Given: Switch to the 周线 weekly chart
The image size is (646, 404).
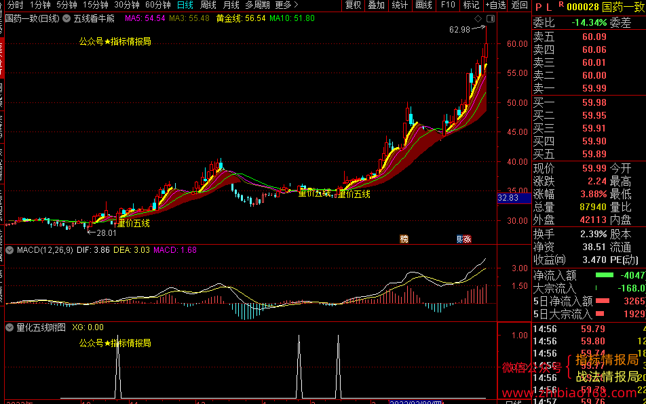Looking at the screenshot, I should pyautogui.click(x=208, y=5).
